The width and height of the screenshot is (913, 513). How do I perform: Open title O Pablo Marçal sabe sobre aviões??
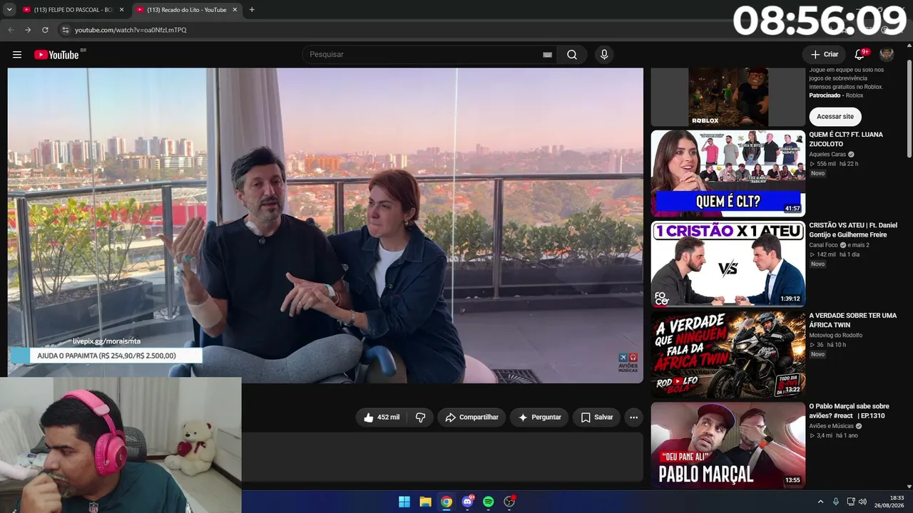[x=849, y=411]
